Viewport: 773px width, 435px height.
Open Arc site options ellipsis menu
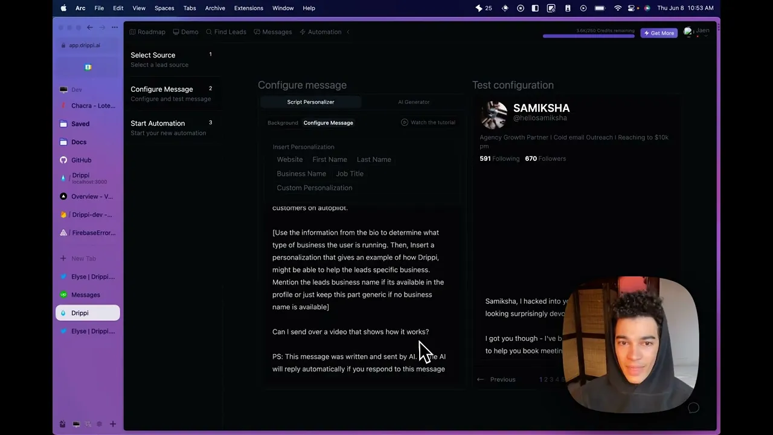pyautogui.click(x=115, y=27)
